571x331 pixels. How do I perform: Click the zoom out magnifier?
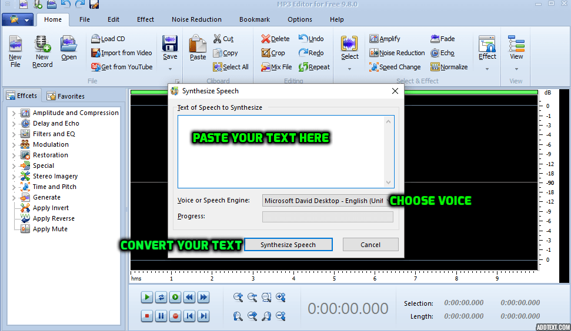pos(252,297)
